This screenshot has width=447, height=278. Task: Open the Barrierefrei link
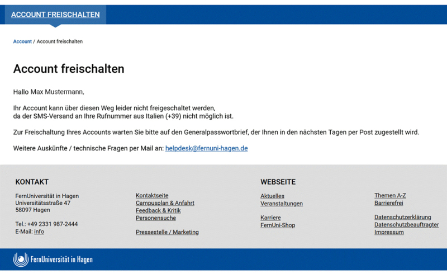coord(388,203)
